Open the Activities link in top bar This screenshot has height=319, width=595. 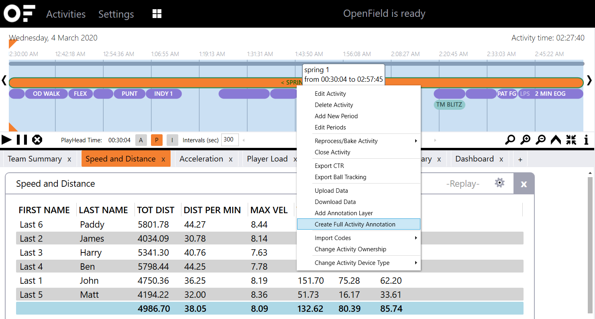(66, 14)
